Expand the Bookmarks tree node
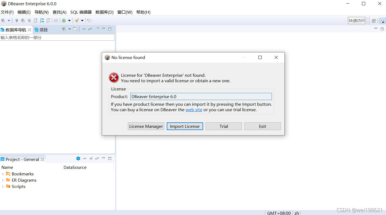This screenshot has width=386, height=215. pyautogui.click(x=3, y=174)
